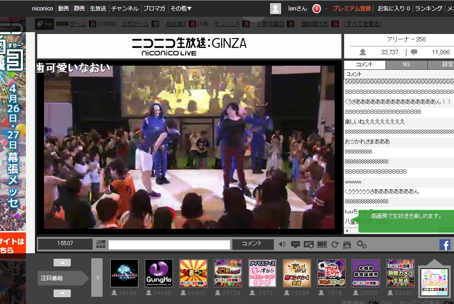454x304 pixels.
Task: Toggle comment display with the speech bubble icon
Action: pos(295,245)
